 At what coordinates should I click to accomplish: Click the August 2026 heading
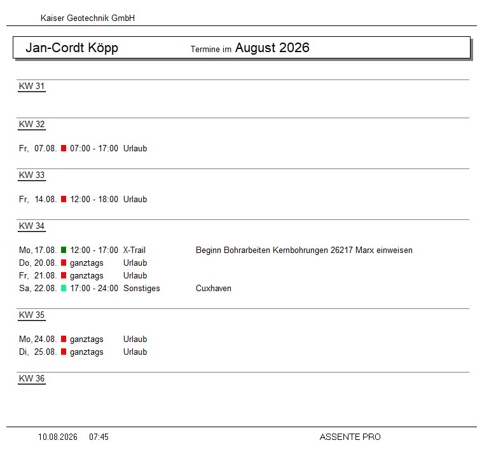click(x=272, y=48)
